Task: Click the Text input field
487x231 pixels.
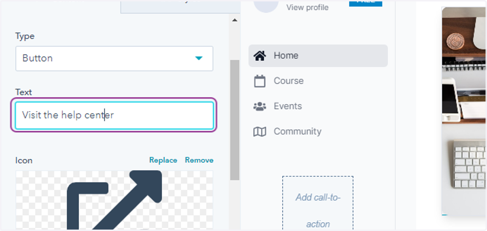Action: click(114, 115)
